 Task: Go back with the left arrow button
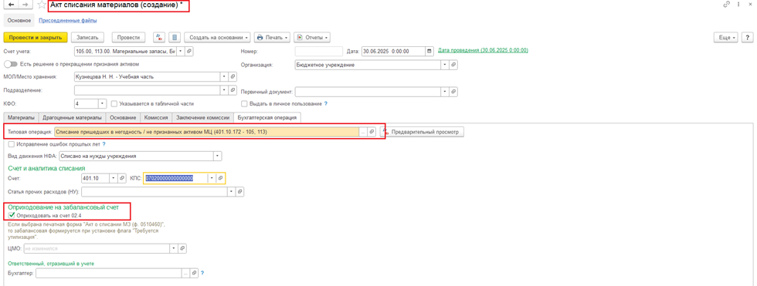(11, 5)
